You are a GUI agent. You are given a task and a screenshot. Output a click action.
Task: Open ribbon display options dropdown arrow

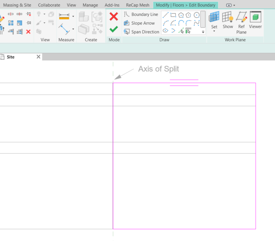(234, 5)
